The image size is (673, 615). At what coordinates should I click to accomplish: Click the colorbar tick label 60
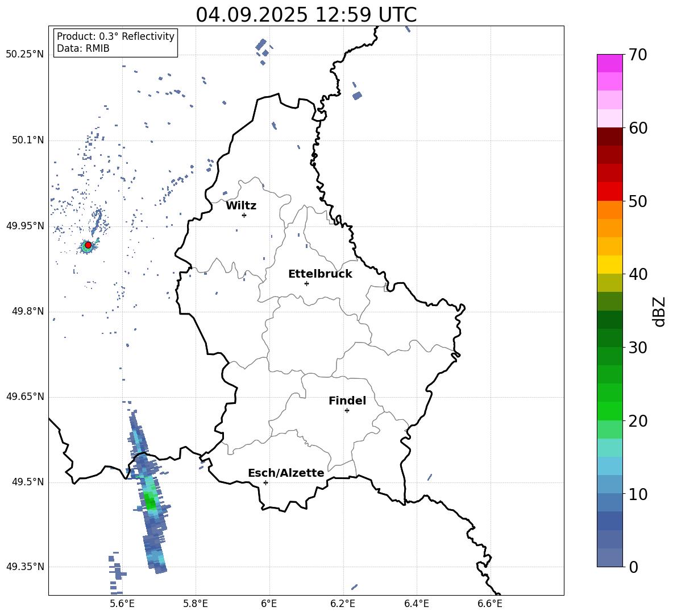click(638, 128)
